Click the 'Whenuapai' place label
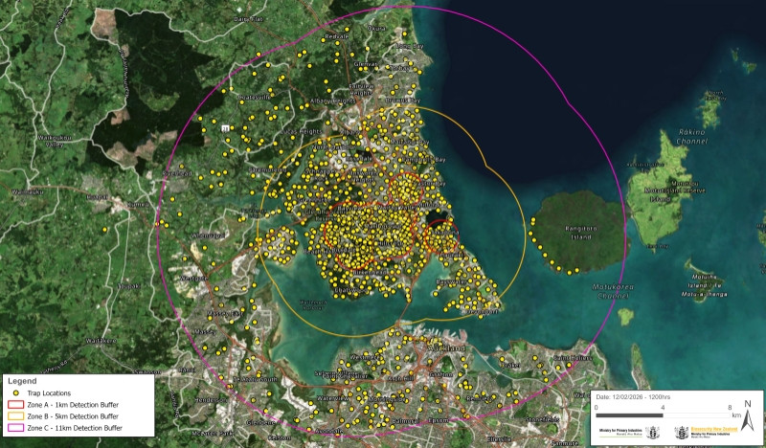 click(x=208, y=235)
